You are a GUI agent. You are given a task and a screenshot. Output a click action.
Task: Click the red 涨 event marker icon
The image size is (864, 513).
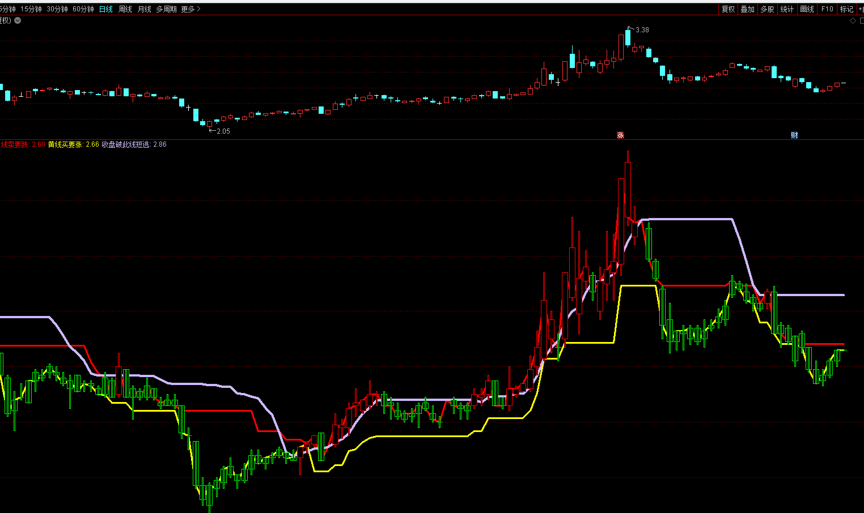click(x=620, y=135)
